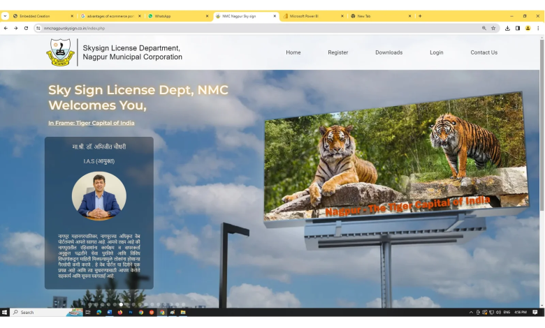Launch Microsoft Edge from taskbar
Image resolution: width=545 pixels, height=328 pixels.
coord(99,312)
